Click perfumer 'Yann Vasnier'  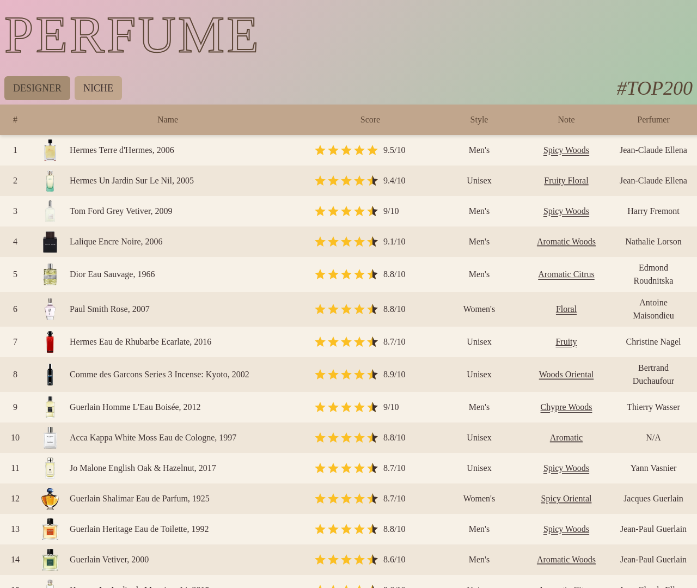pyautogui.click(x=653, y=468)
